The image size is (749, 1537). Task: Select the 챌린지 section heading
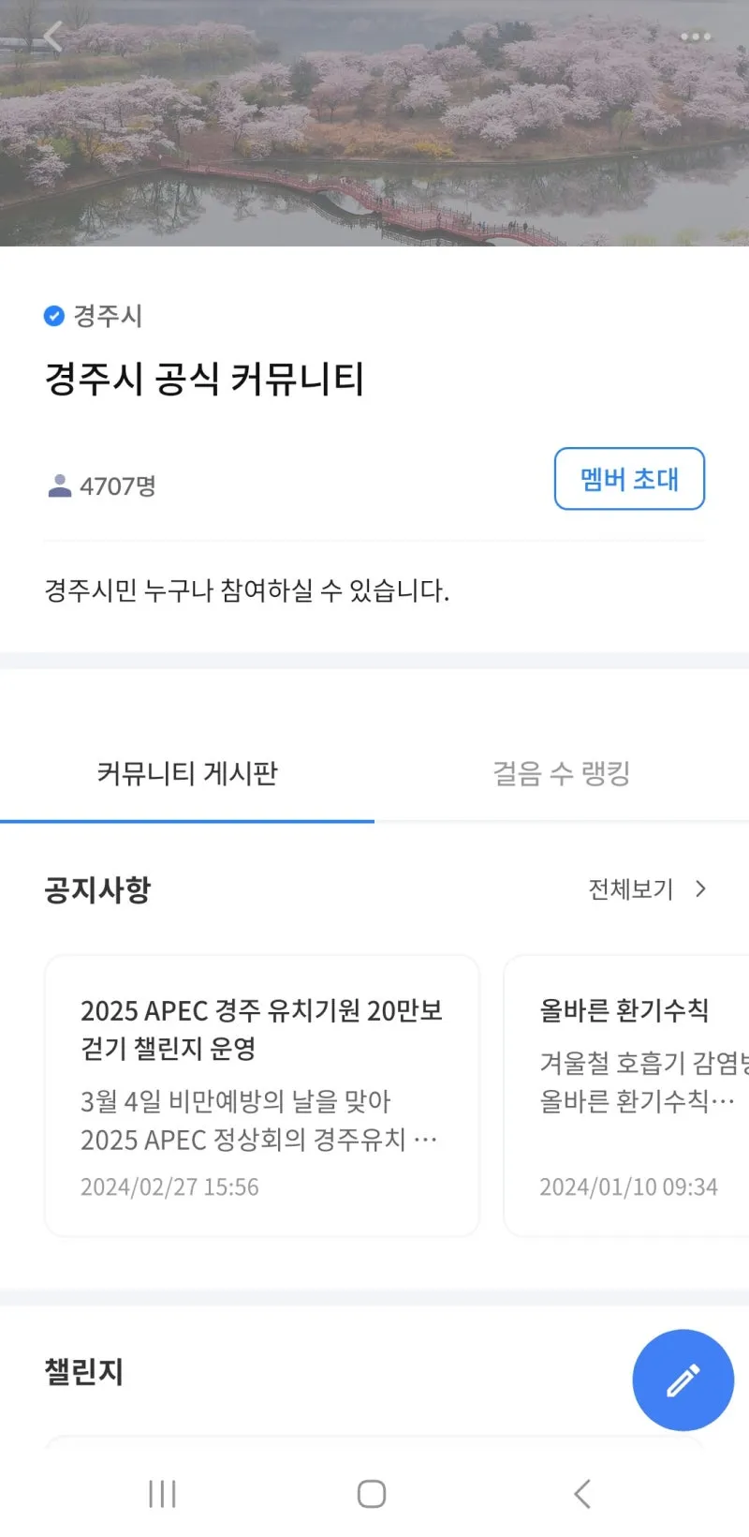click(84, 1372)
